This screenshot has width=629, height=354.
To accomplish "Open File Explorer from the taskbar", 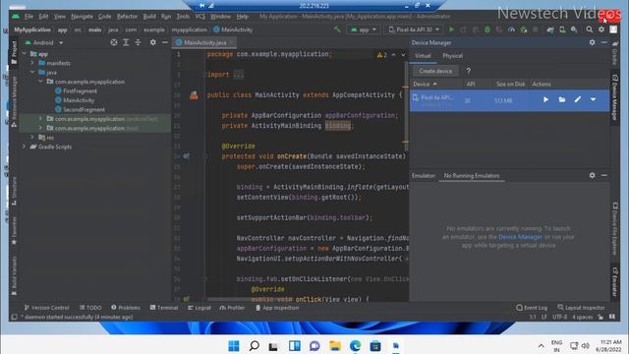I will click(x=335, y=345).
